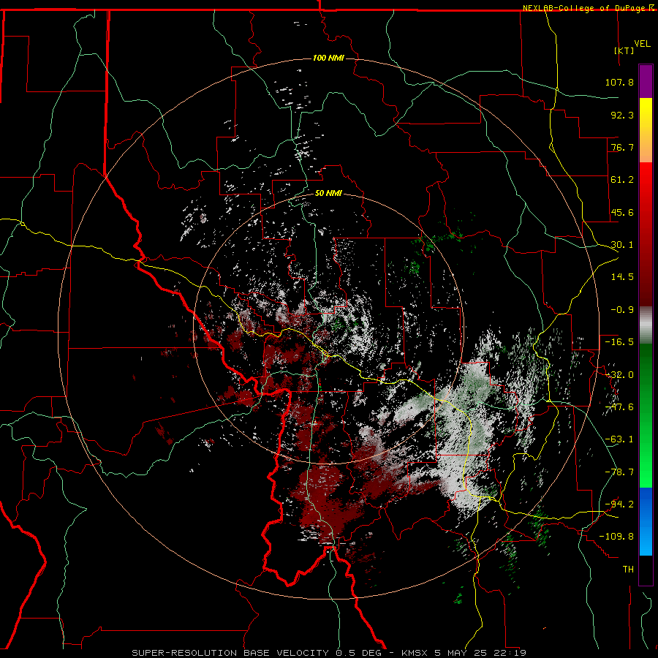
Task: Select the 107.8 legend value
Action: click(x=619, y=82)
